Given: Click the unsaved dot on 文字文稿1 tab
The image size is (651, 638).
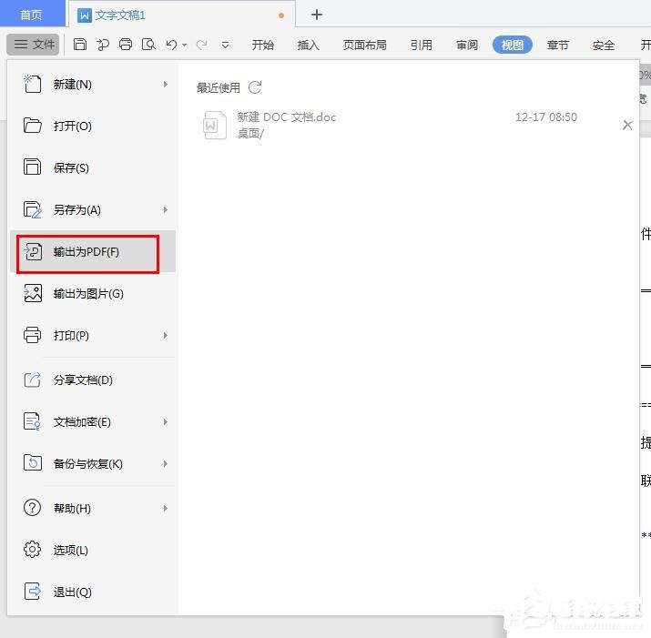Looking at the screenshot, I should (281, 15).
